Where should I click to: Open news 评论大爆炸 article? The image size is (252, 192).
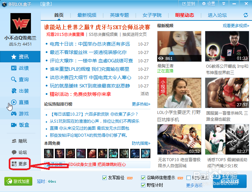click(91, 61)
